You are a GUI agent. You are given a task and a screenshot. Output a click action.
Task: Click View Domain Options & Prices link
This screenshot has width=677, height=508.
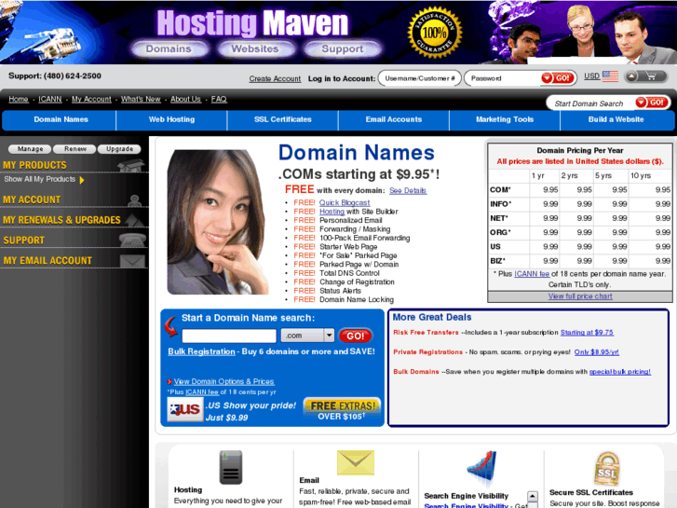pos(223,382)
